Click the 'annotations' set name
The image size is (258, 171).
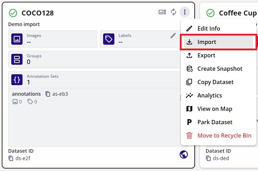tap(26, 94)
